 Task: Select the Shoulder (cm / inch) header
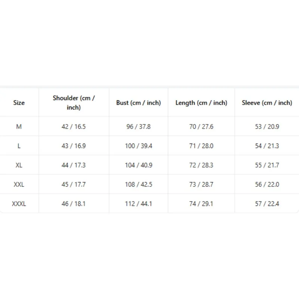[x=74, y=102]
